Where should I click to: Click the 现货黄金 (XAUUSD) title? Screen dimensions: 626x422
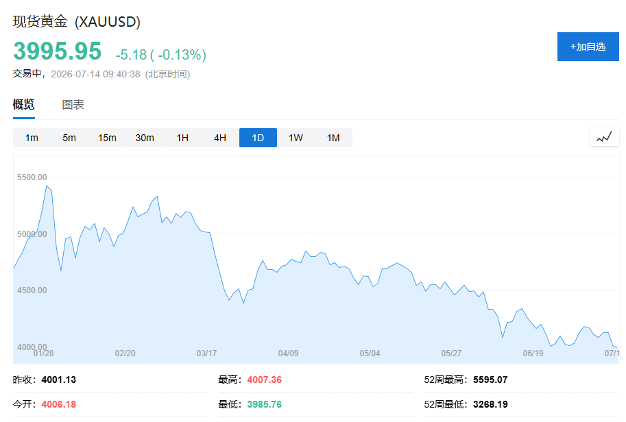click(x=77, y=21)
